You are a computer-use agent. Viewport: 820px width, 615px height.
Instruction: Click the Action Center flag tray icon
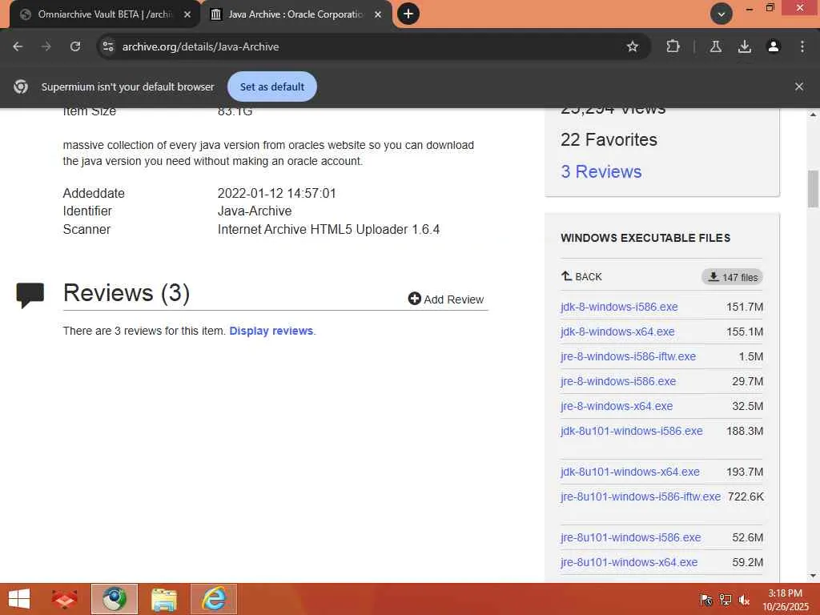tap(706, 600)
